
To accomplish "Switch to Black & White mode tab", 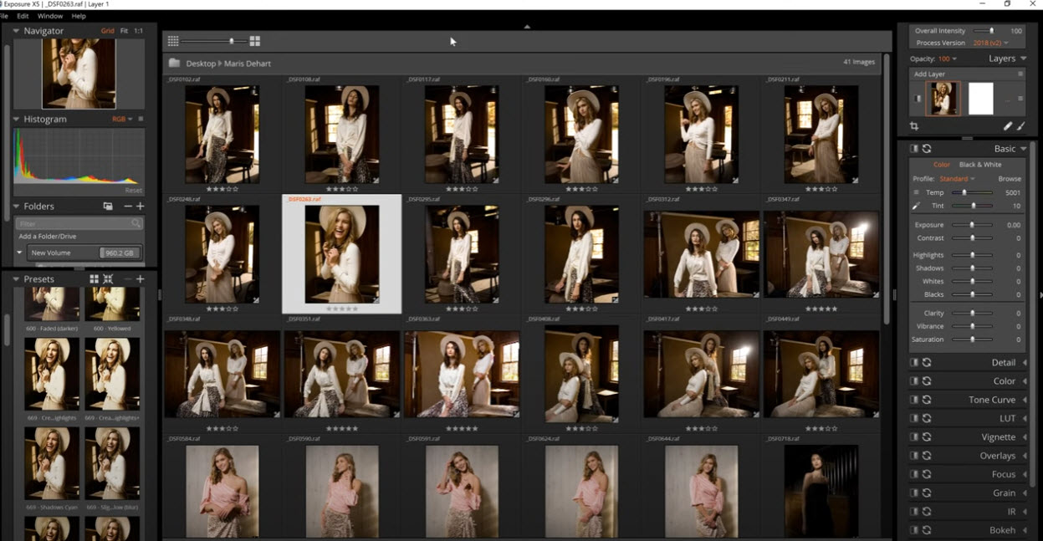I will 980,165.
